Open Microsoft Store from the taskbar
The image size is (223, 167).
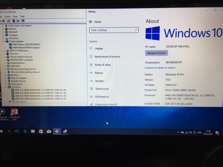[41, 131]
